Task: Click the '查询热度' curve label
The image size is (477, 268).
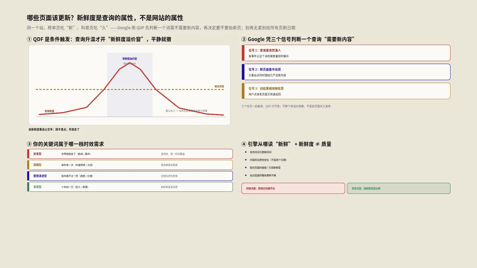Action: [49, 111]
